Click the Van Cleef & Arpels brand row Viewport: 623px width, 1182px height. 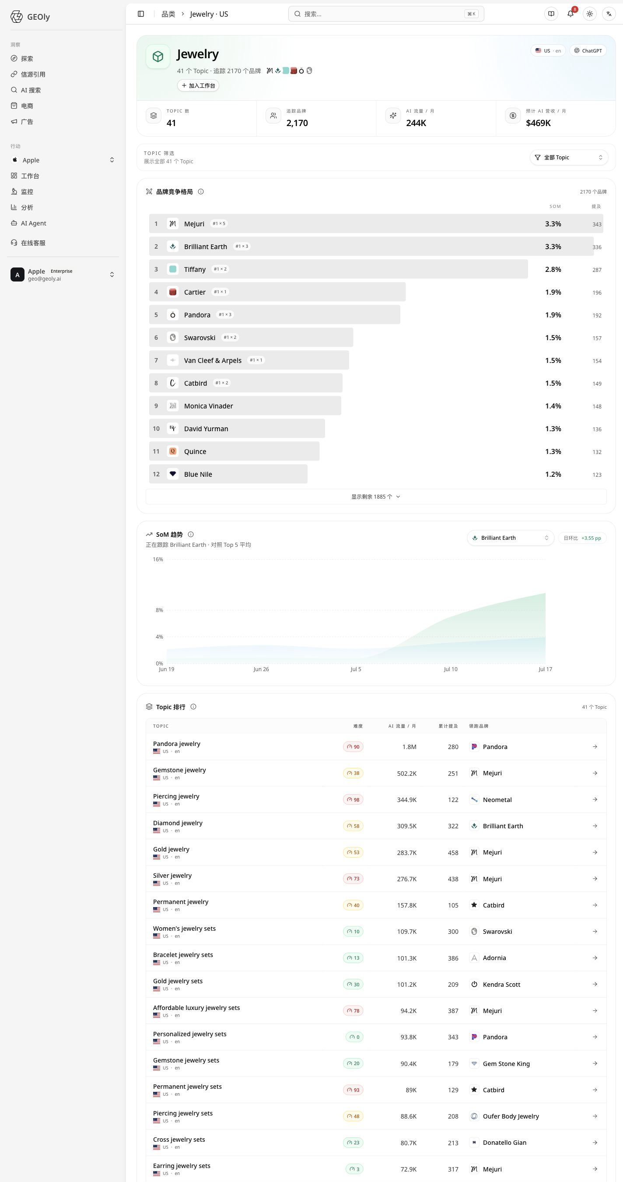pyautogui.click(x=376, y=360)
